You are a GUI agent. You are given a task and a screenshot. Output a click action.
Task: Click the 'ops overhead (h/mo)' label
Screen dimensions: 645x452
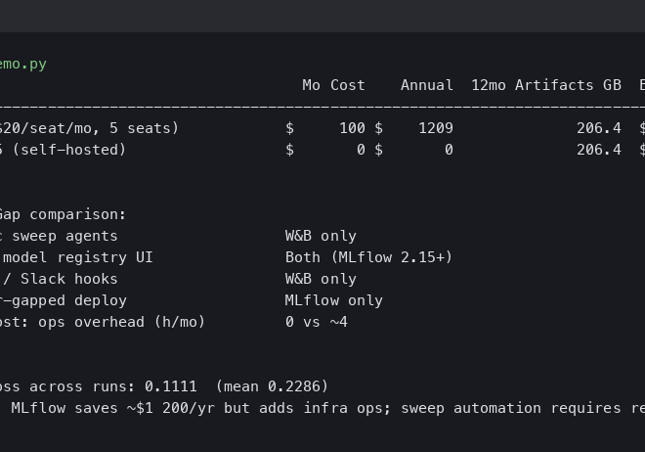tap(121, 322)
